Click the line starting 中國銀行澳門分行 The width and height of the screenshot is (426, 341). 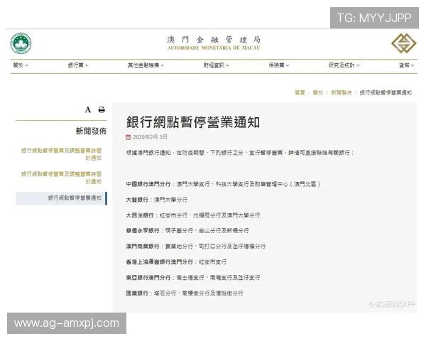click(x=223, y=184)
